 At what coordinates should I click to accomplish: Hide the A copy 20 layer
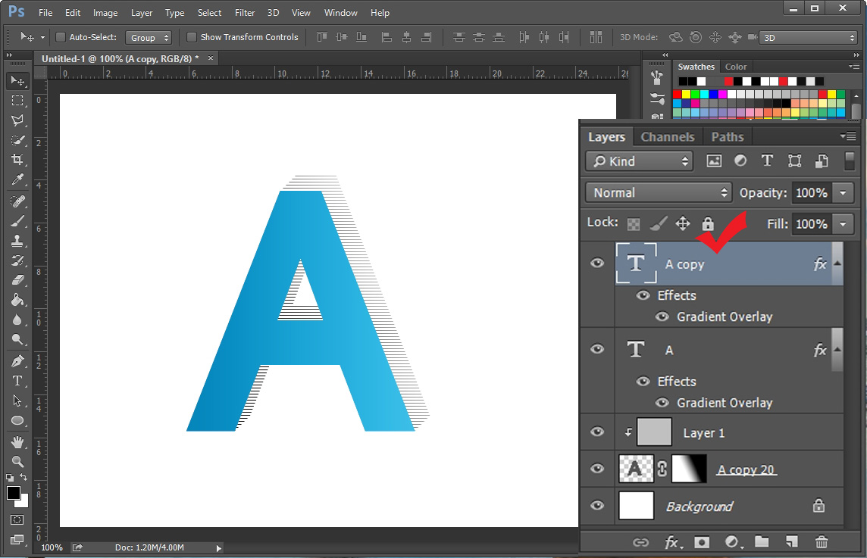click(x=597, y=469)
